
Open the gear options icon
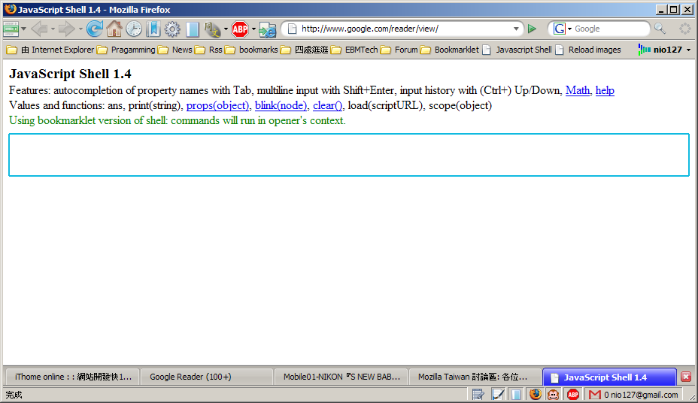click(172, 29)
